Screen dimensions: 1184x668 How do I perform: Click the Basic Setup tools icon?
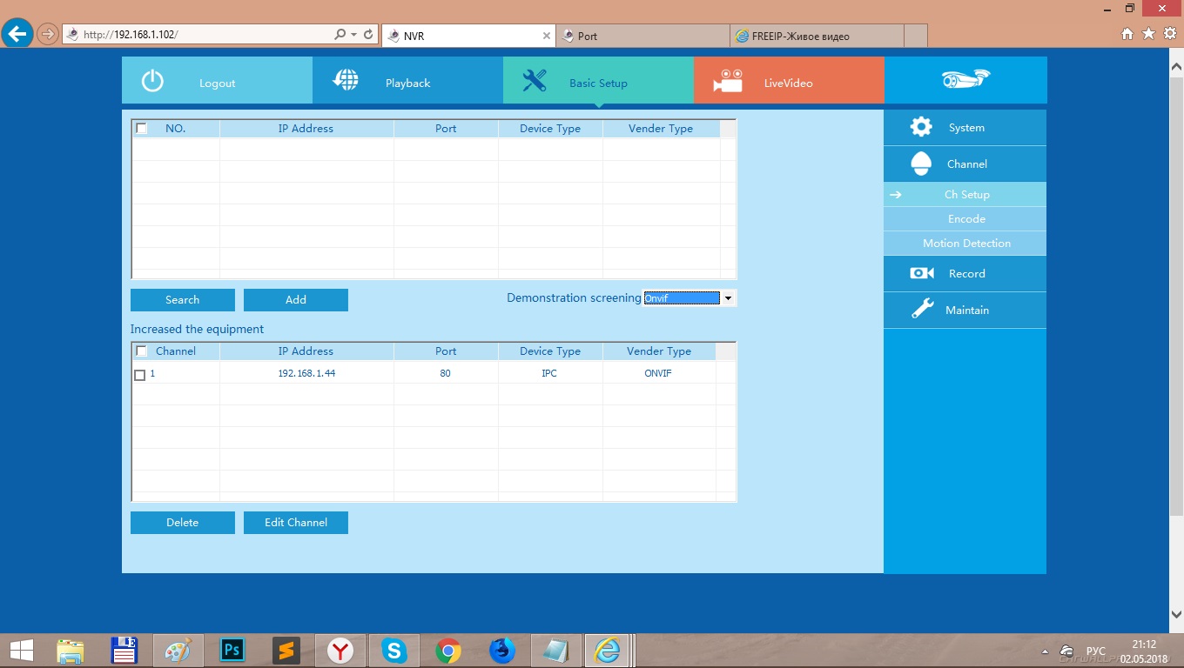tap(534, 81)
